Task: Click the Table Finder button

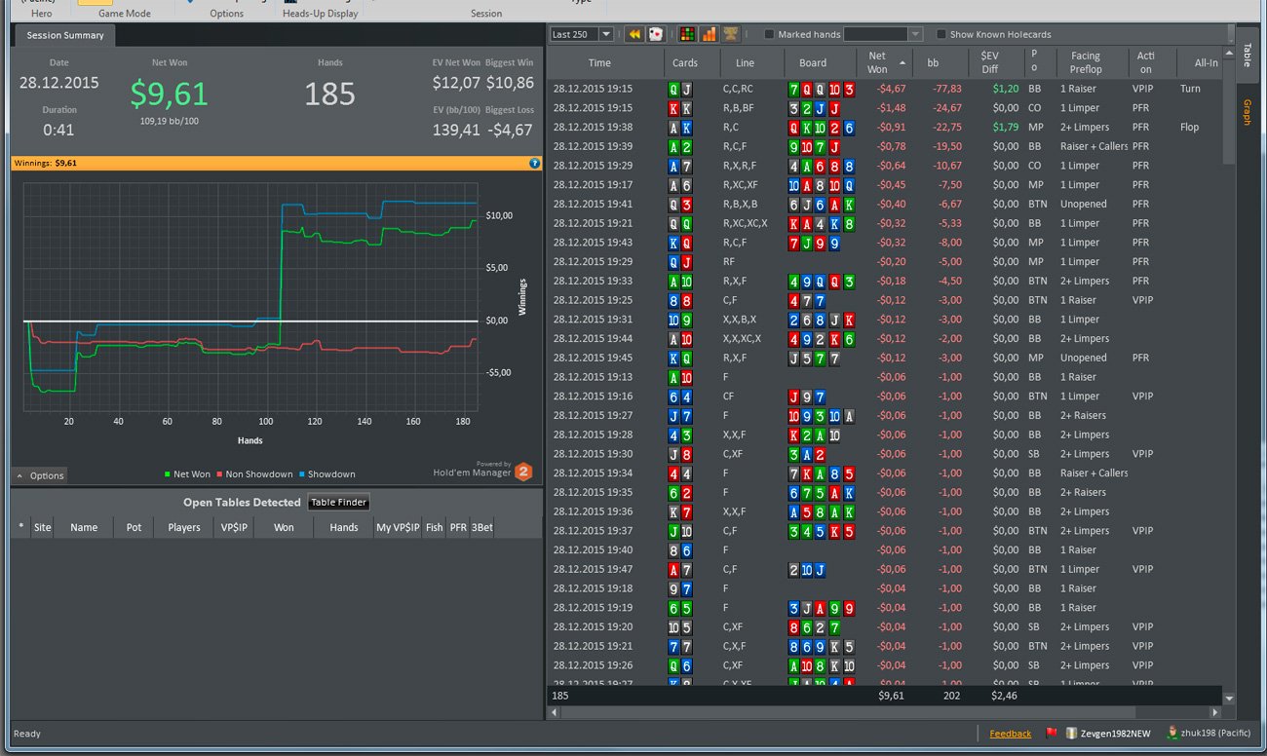Action: [x=339, y=503]
